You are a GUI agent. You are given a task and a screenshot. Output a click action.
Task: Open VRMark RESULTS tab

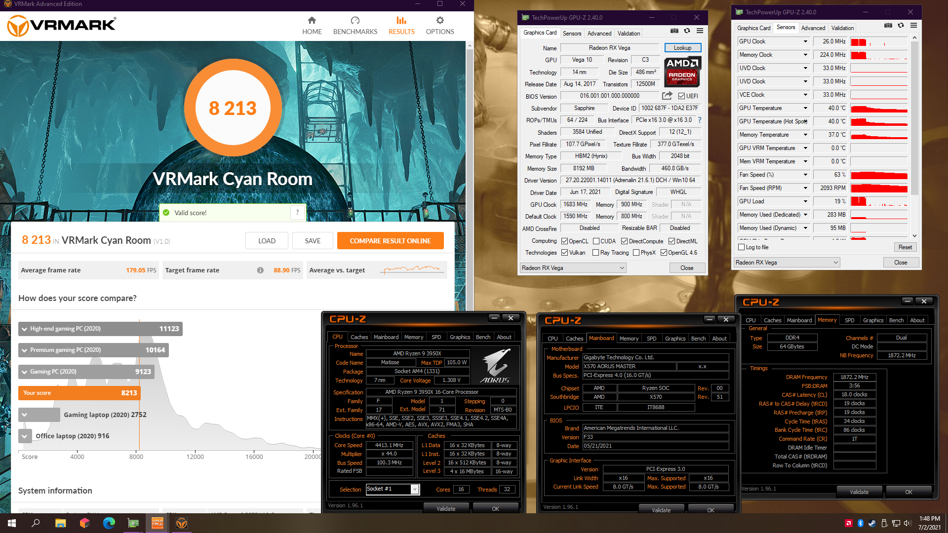(x=401, y=25)
